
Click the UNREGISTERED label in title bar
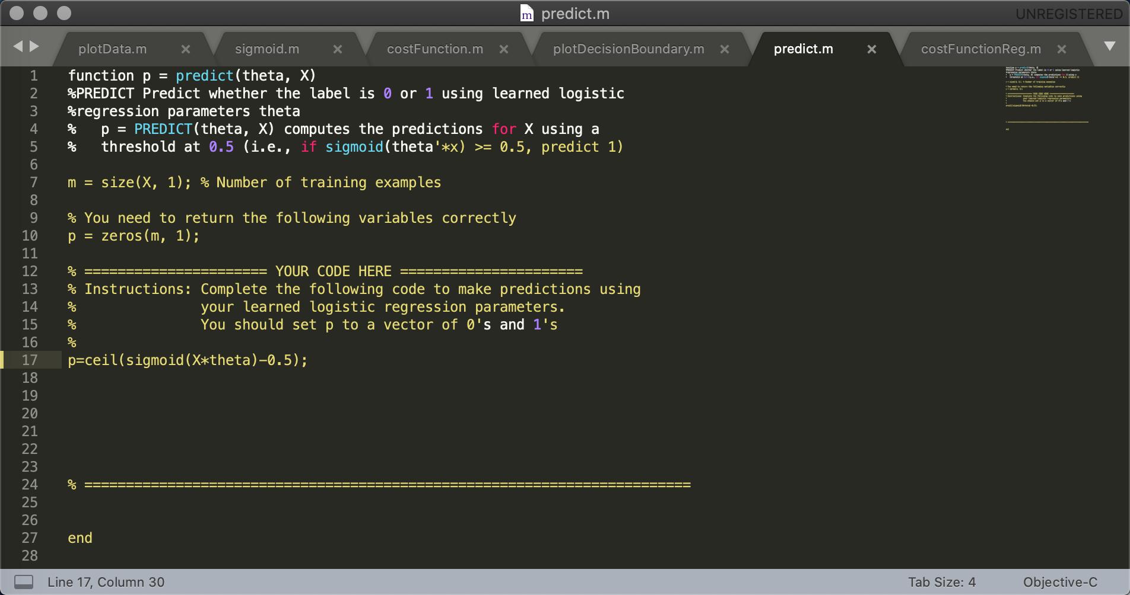click(1069, 14)
